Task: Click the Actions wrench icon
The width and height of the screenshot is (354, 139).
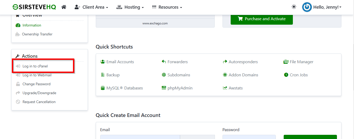Action: click(x=18, y=56)
